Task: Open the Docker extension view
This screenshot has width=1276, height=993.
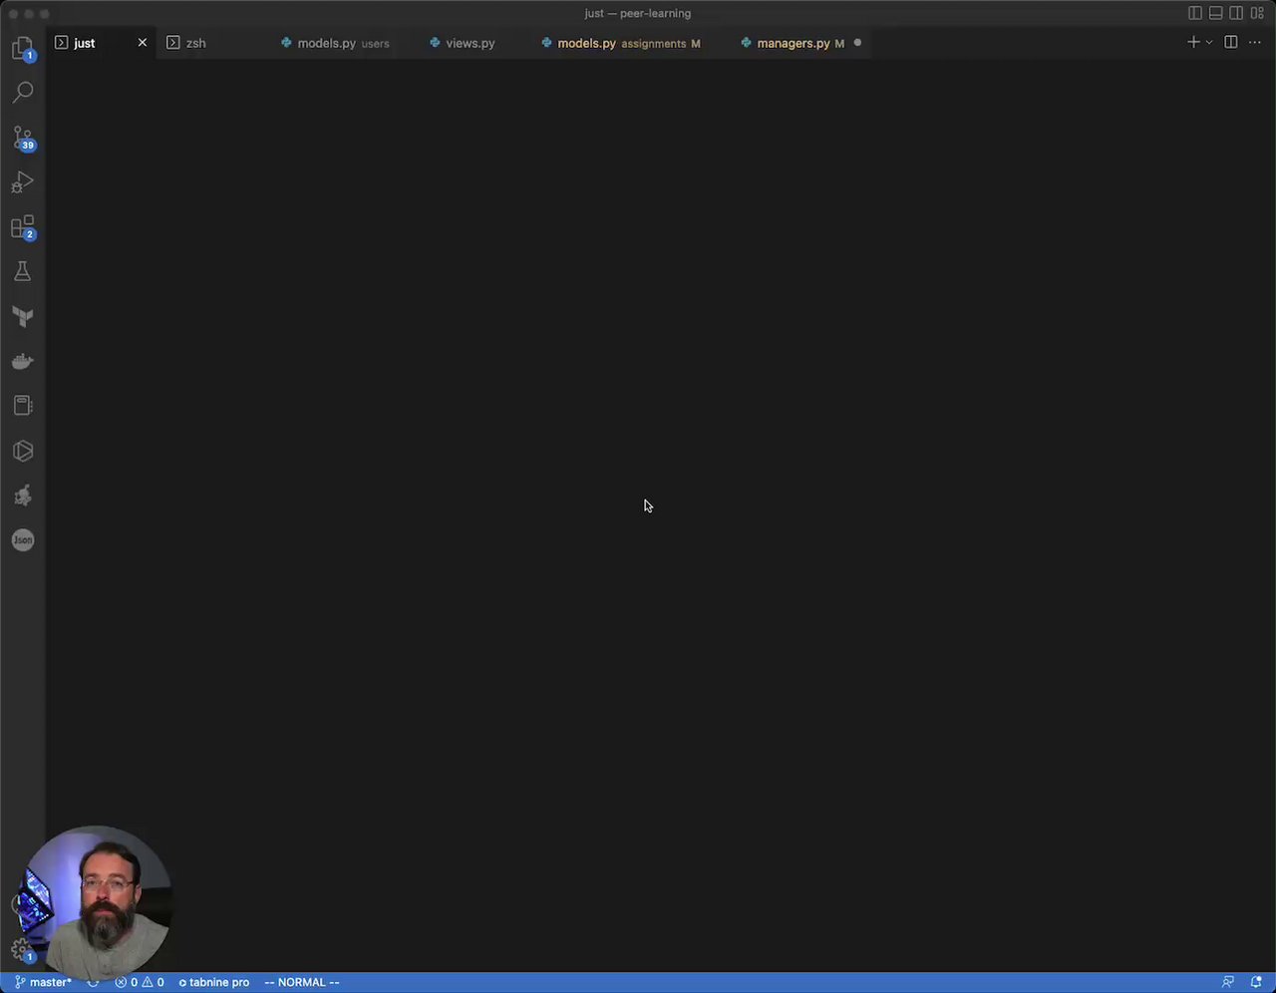Action: (x=23, y=361)
